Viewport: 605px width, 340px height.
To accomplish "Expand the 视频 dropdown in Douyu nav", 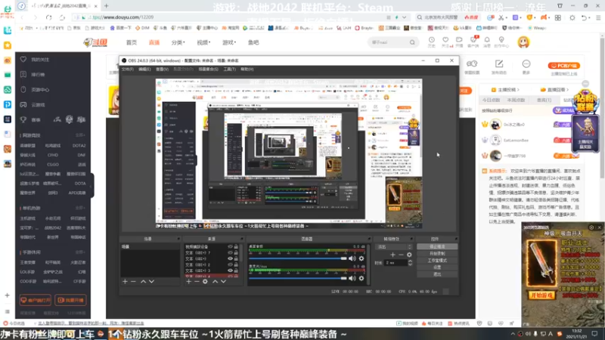I will (x=203, y=42).
